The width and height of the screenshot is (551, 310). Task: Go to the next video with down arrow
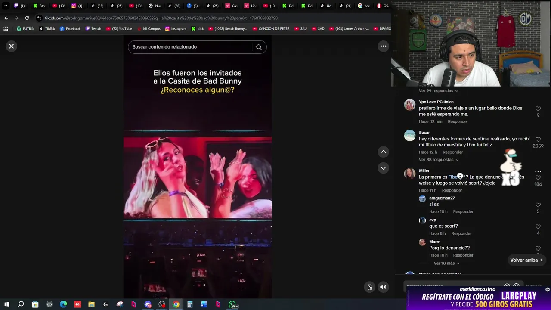383,168
